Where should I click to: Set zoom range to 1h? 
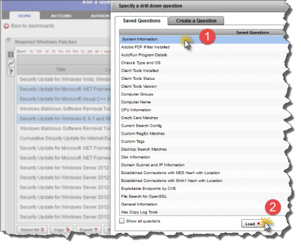coord(31,52)
